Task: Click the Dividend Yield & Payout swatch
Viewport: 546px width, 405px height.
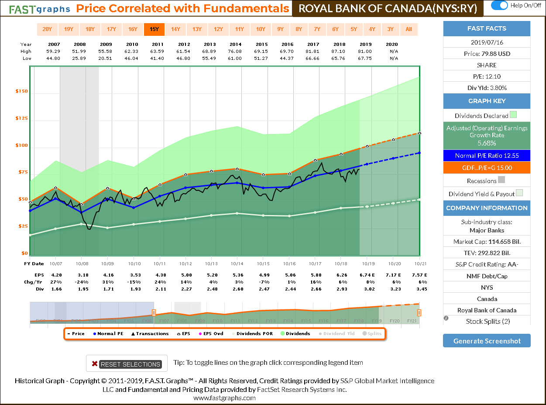Action: (519, 193)
